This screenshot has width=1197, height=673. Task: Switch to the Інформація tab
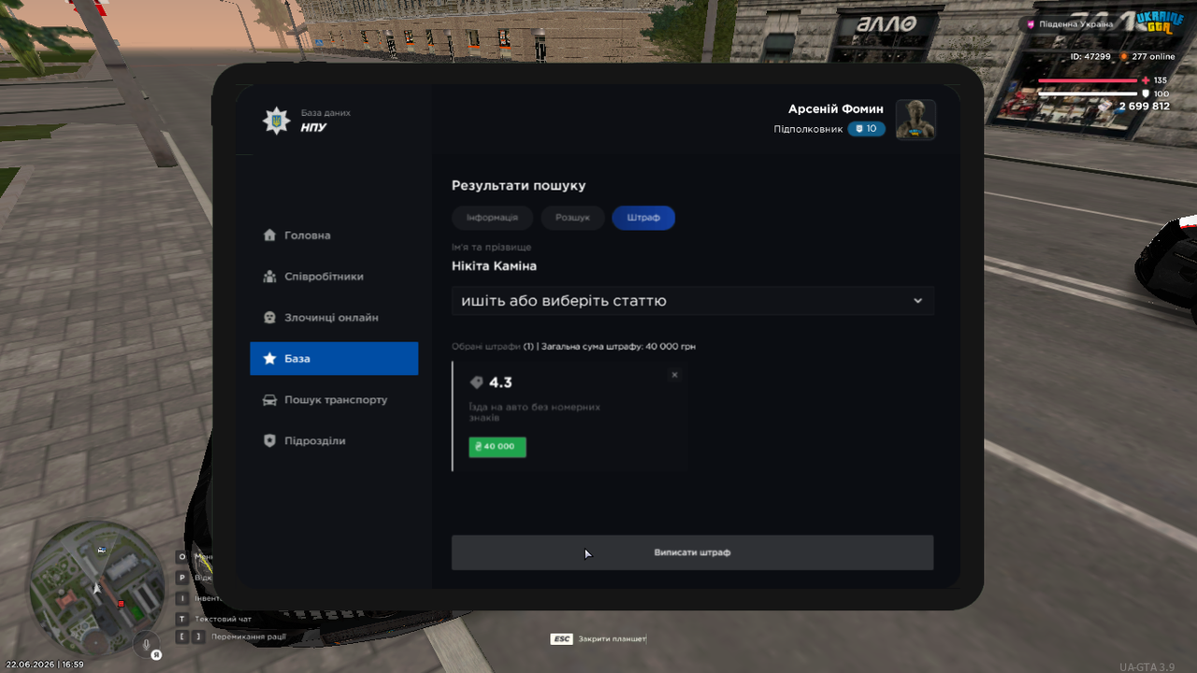[492, 218]
